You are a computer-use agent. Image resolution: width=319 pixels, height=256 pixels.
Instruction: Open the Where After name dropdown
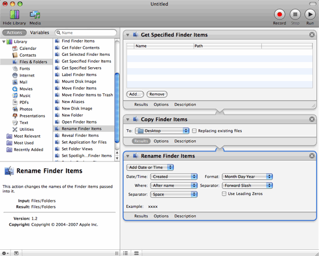pos(173,186)
